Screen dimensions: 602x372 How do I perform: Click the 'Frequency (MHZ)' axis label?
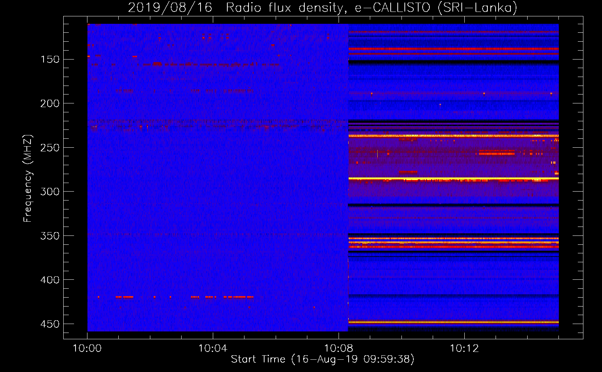pos(28,178)
